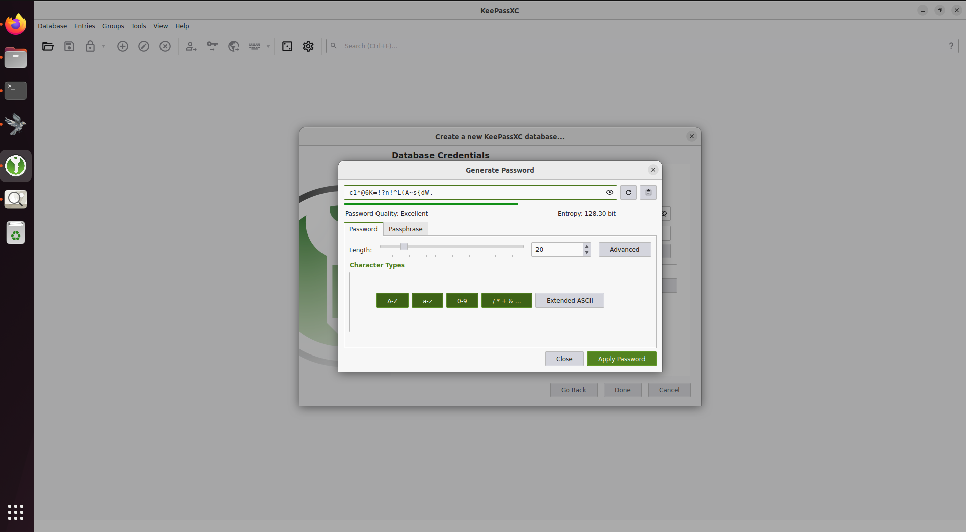Screen dimensions: 966x532
Task: Regenerate password refresh icon
Action: coord(628,192)
